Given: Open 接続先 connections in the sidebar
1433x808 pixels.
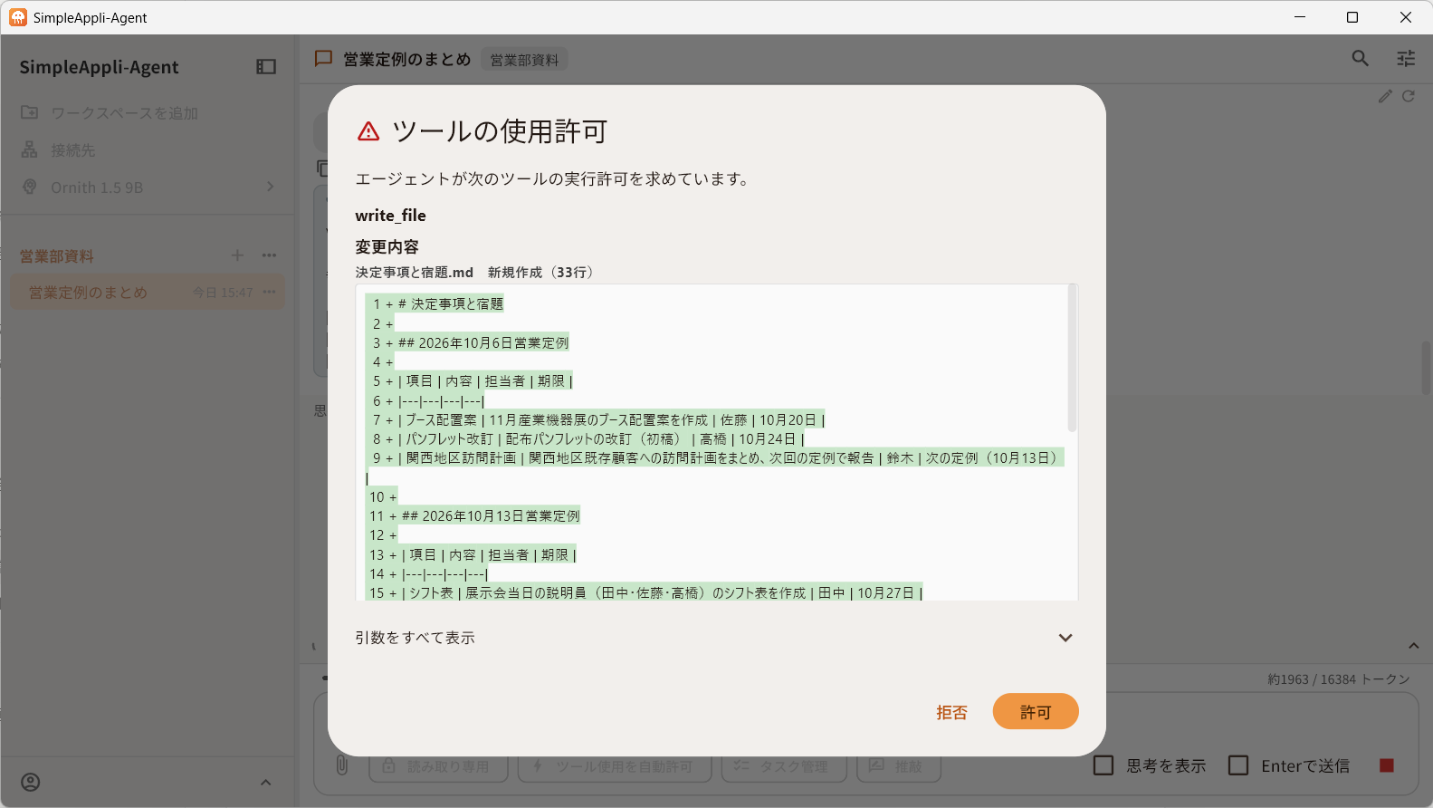Looking at the screenshot, I should [72, 150].
